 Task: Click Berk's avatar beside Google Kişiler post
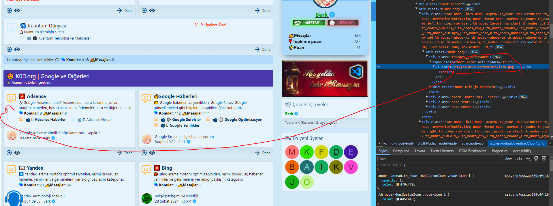147,139
